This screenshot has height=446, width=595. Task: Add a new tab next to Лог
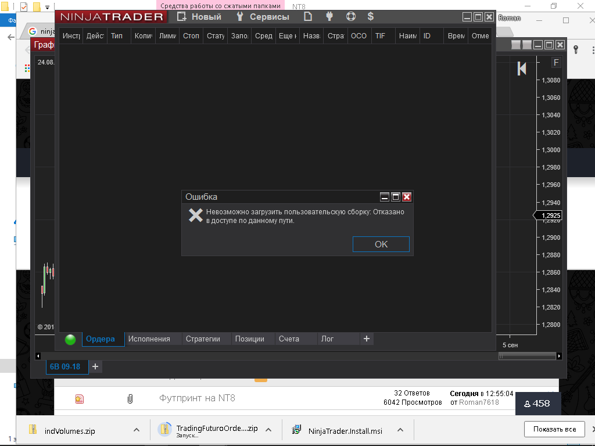tap(366, 339)
